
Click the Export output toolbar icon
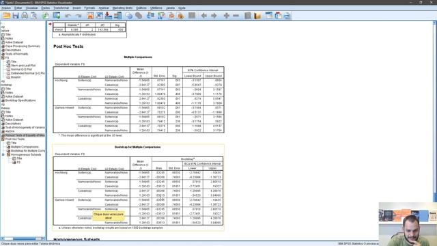pos(46,16)
